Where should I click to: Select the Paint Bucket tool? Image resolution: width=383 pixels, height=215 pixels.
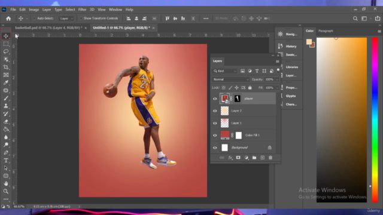6,130
